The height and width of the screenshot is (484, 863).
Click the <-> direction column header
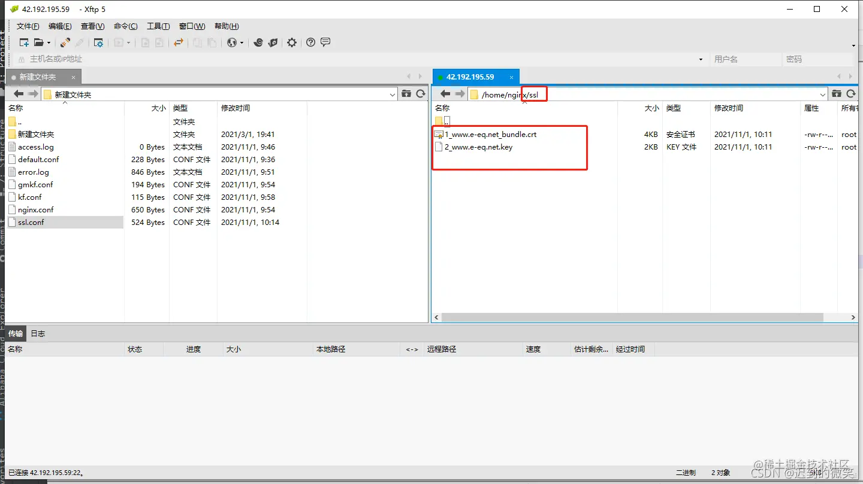(x=412, y=349)
